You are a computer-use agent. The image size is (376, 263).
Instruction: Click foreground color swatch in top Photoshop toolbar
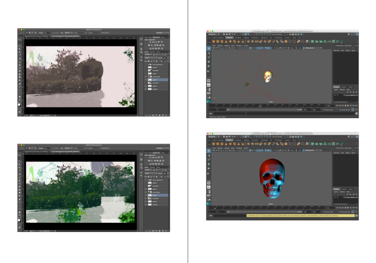pos(19,104)
